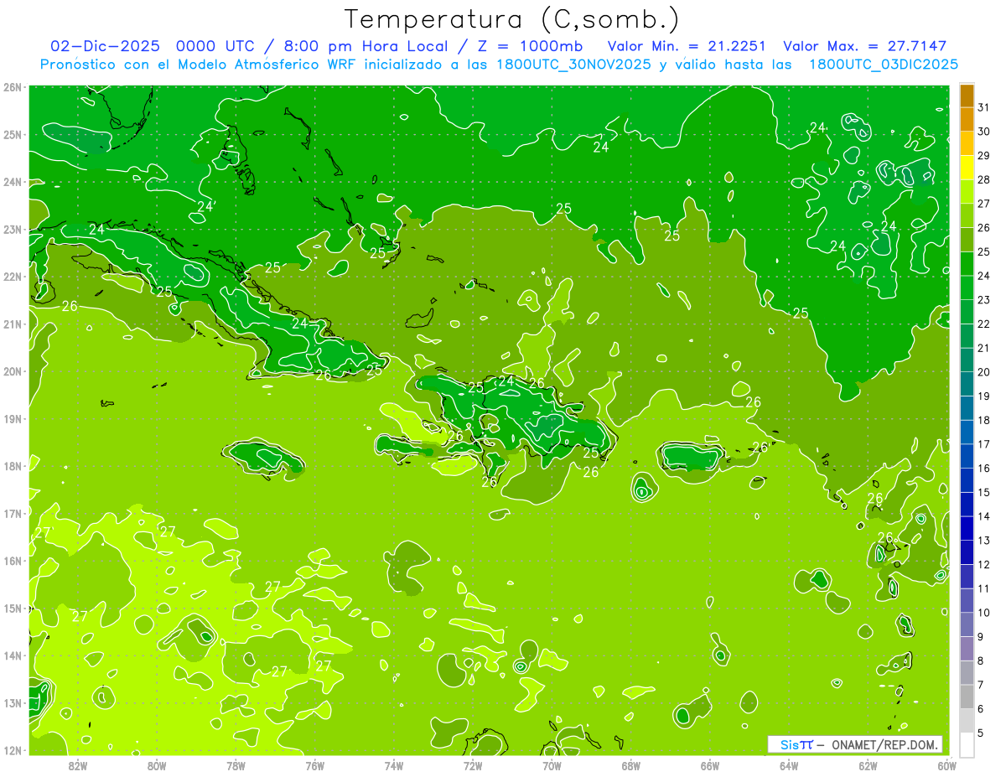Screen dimensions: 1006x777
Task: Click the legend color band between 26 and 27
Action: click(967, 215)
